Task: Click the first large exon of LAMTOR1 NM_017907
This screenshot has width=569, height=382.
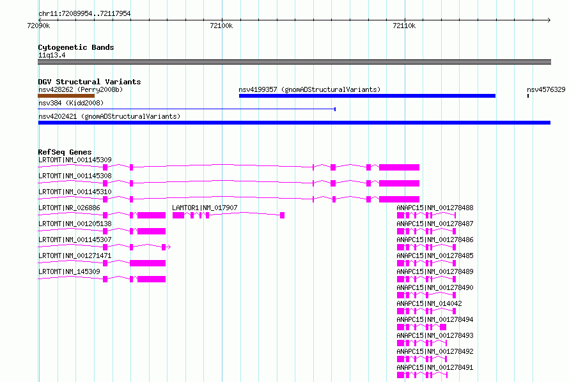Action: 178,215
